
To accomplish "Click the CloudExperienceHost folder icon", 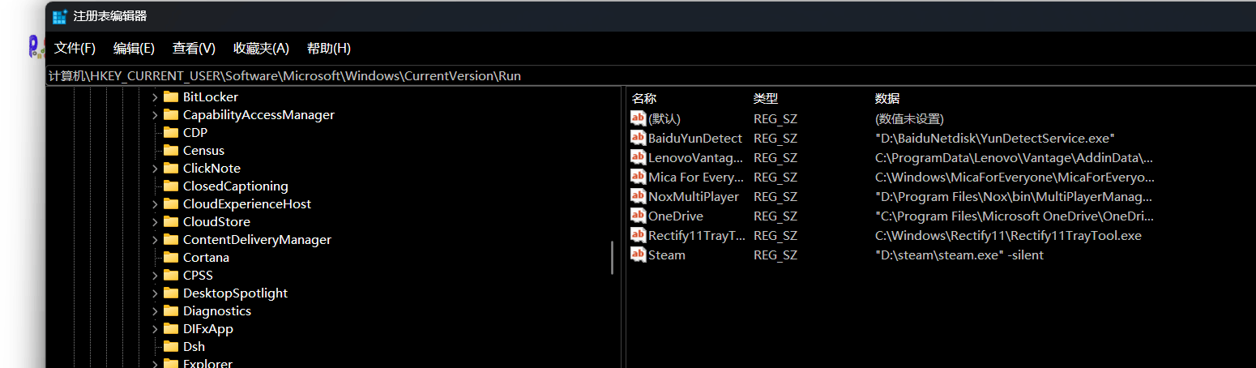I will tap(170, 203).
